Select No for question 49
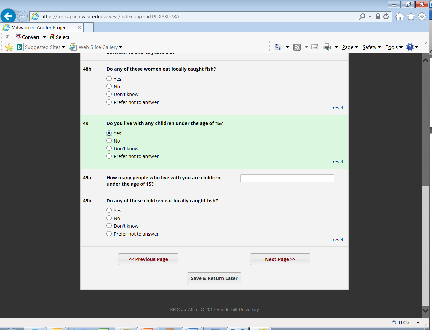Screen dimensions: 432x330 [x=109, y=141]
